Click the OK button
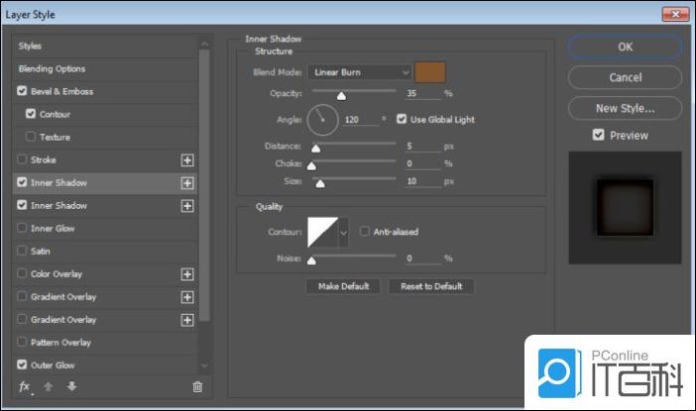 click(625, 47)
